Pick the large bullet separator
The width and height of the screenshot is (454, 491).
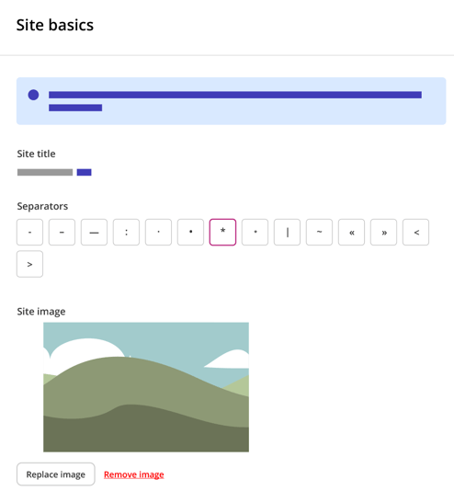[x=190, y=232]
